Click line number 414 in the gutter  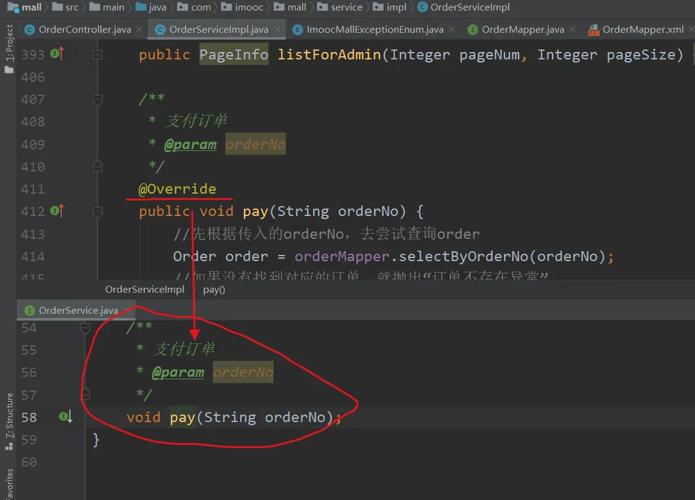pos(33,256)
